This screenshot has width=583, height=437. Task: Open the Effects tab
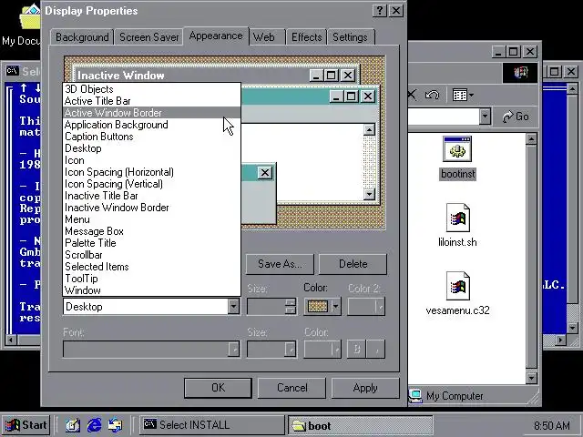pos(306,37)
